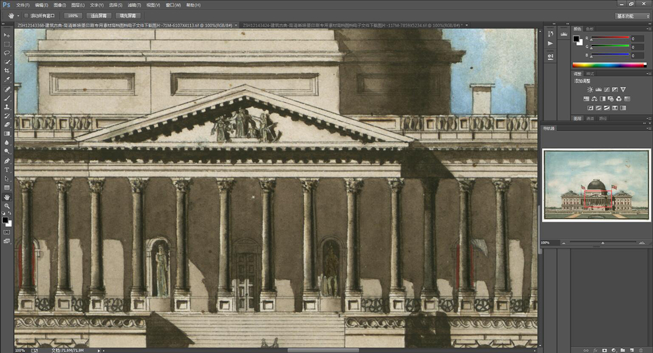Add a Curves adjustment
The image size is (653, 353).
pyautogui.click(x=607, y=90)
